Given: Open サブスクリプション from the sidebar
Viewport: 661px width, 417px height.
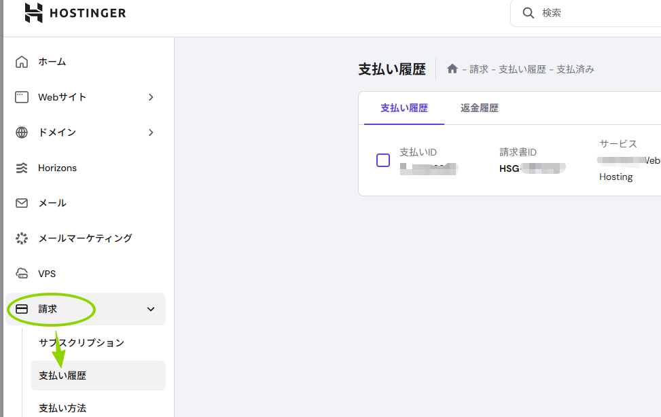Looking at the screenshot, I should (82, 342).
